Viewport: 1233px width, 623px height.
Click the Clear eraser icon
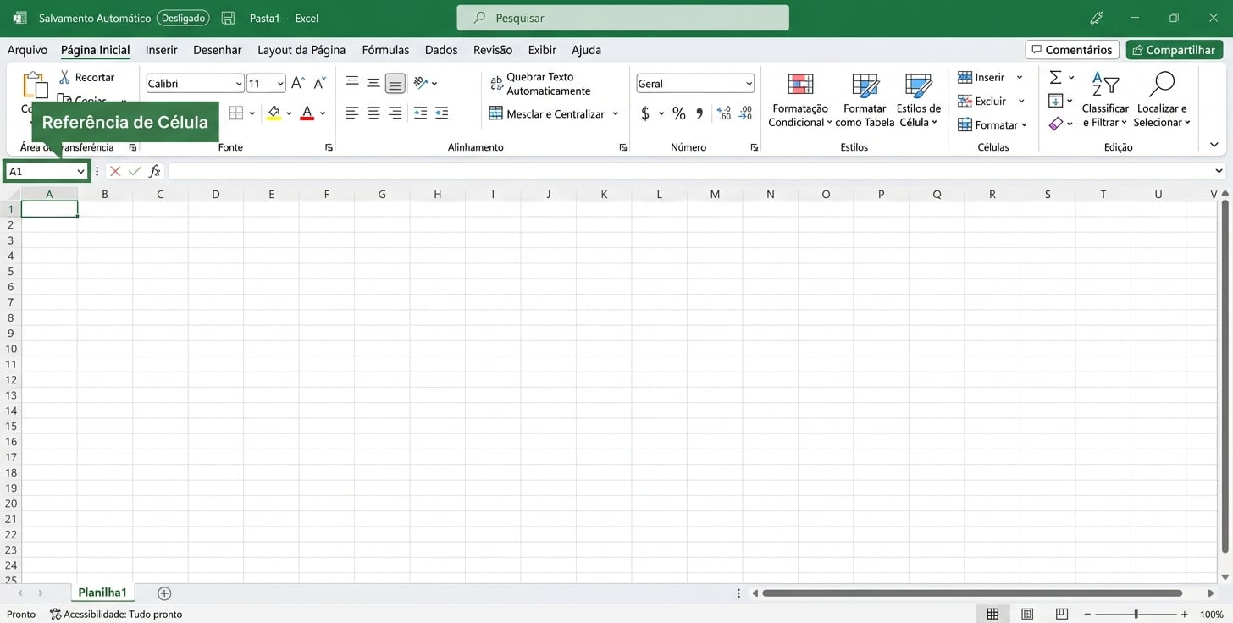point(1055,124)
